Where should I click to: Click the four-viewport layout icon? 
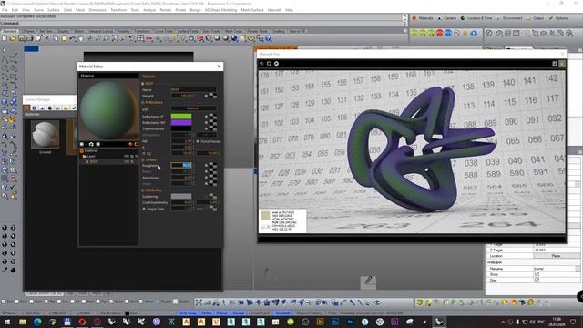click(x=140, y=38)
